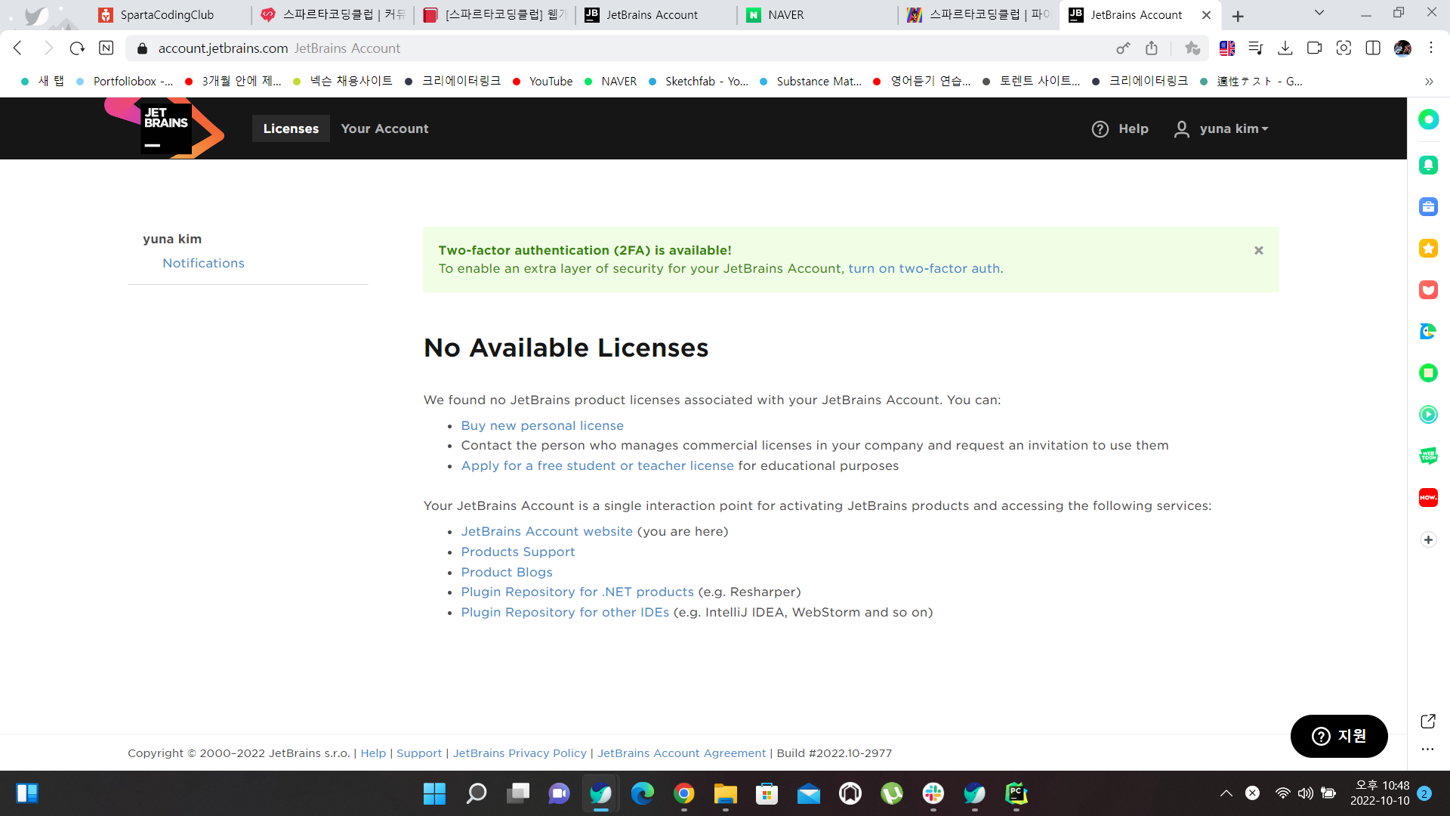Select the Licenses navigation tab
The image size is (1450, 816).
coord(291,128)
